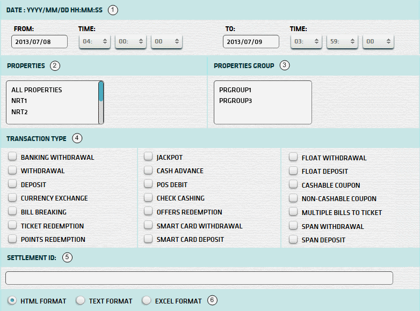The height and width of the screenshot is (311, 420).
Task: Click the To seconds spinner field
Action: coord(378,42)
